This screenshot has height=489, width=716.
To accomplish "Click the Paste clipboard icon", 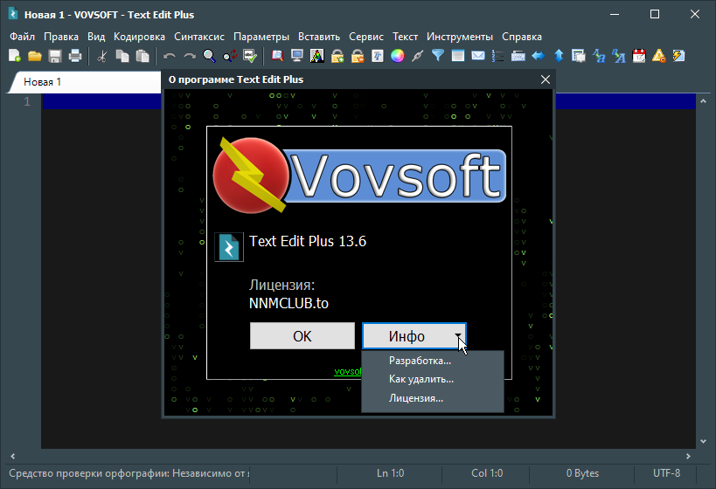I will (x=143, y=56).
